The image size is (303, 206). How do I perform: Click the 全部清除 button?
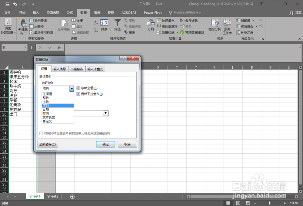[47, 144]
